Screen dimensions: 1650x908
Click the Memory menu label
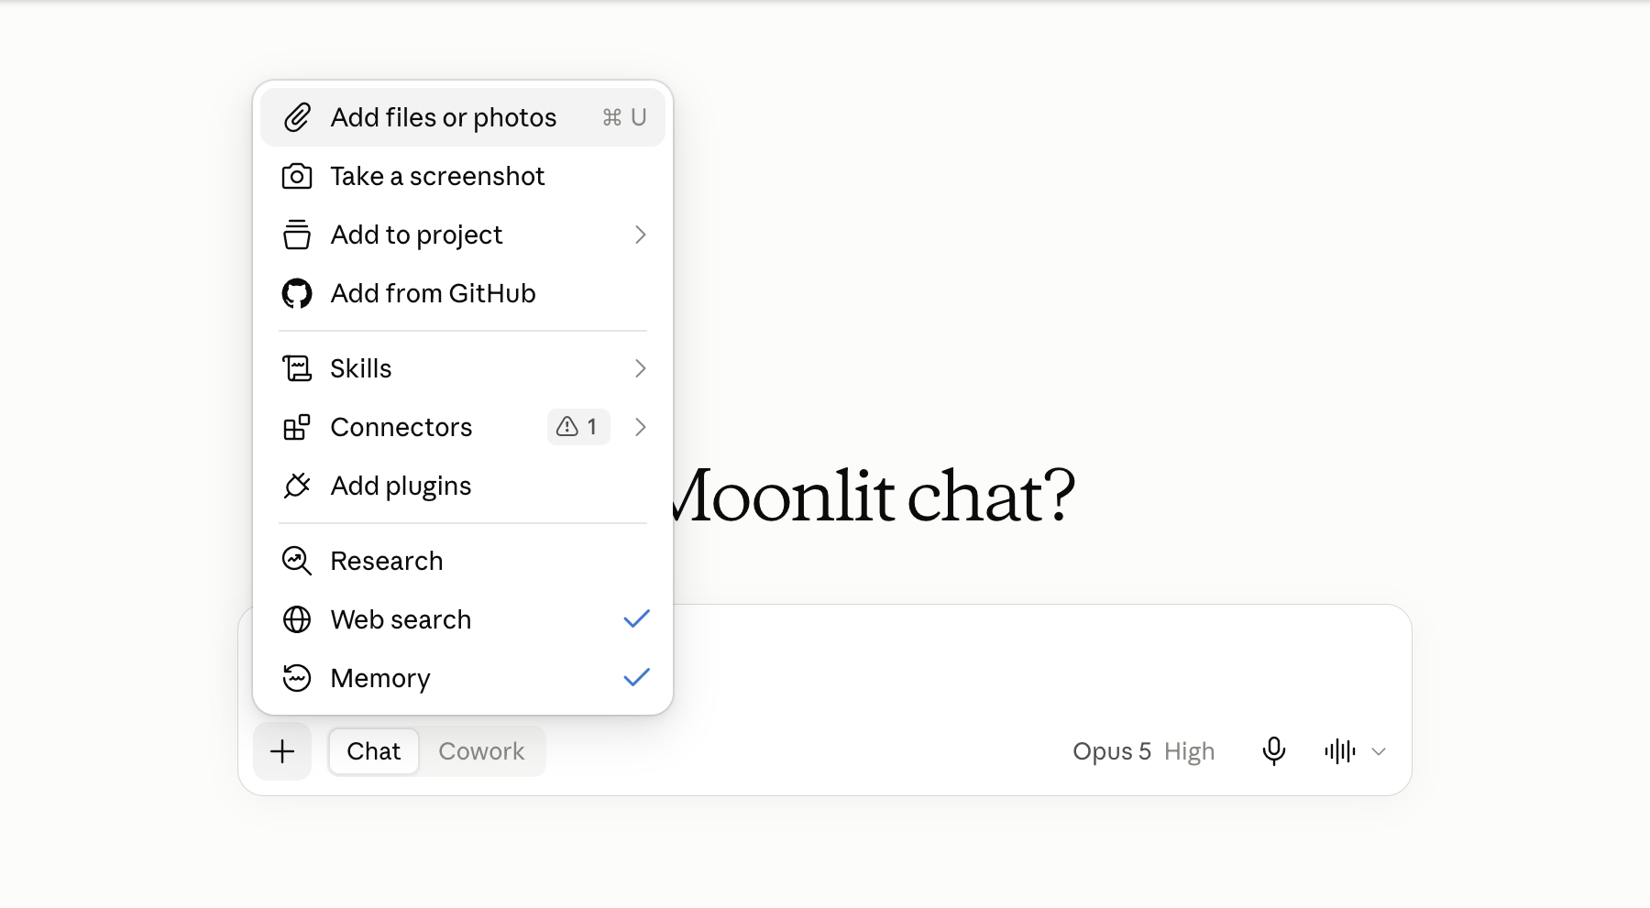[380, 678]
